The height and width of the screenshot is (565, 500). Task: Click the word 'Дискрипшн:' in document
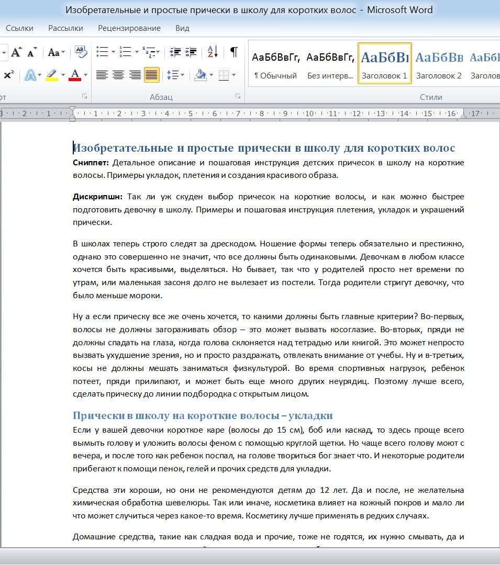98,197
